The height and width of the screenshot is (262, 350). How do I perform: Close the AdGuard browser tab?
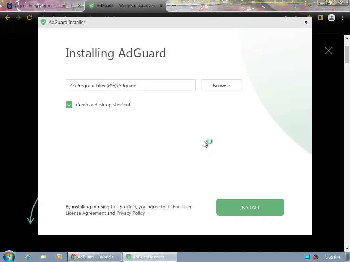point(161,6)
